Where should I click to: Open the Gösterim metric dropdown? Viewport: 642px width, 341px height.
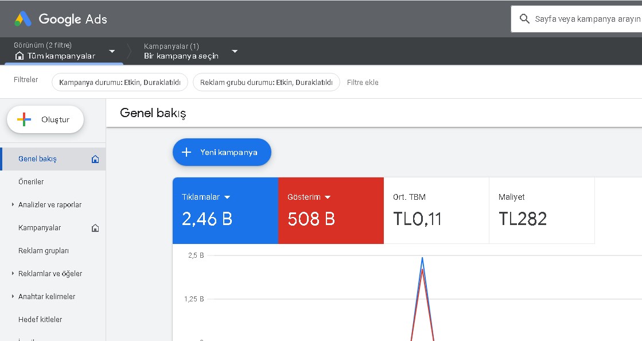tap(328, 197)
